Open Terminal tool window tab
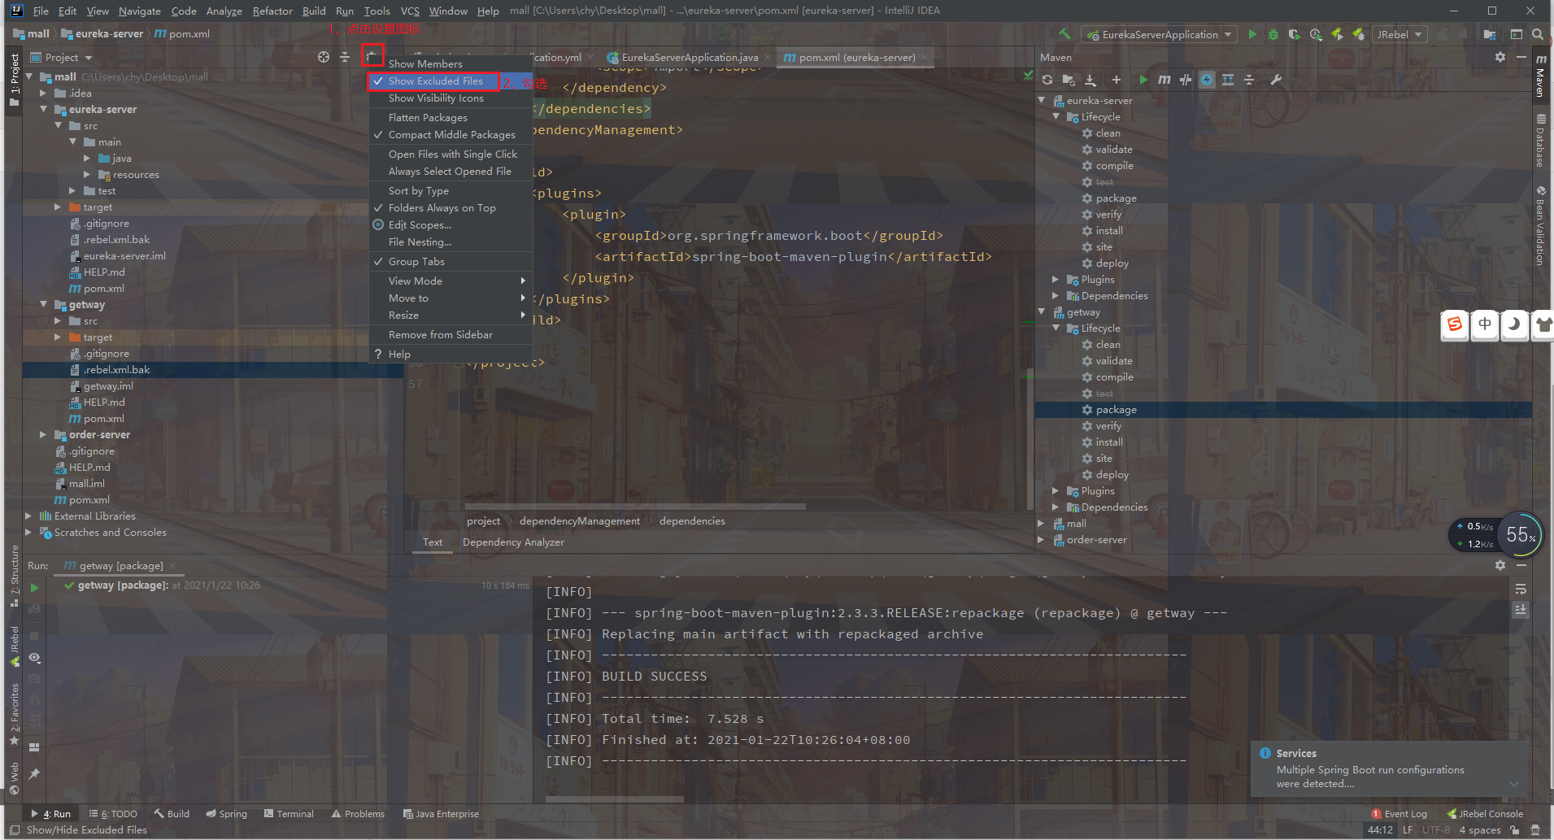The image size is (1554, 840). tap(289, 814)
